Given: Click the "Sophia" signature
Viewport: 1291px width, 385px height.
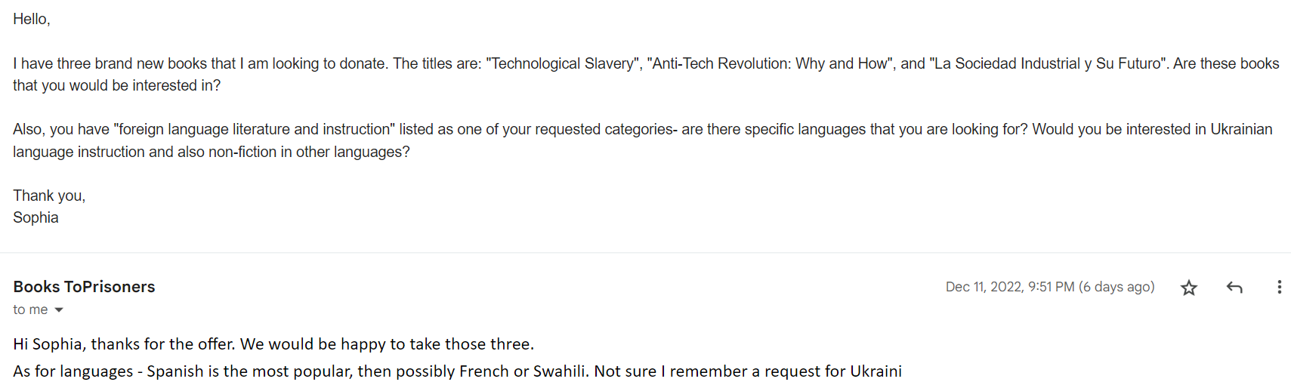Looking at the screenshot, I should click(x=36, y=217).
